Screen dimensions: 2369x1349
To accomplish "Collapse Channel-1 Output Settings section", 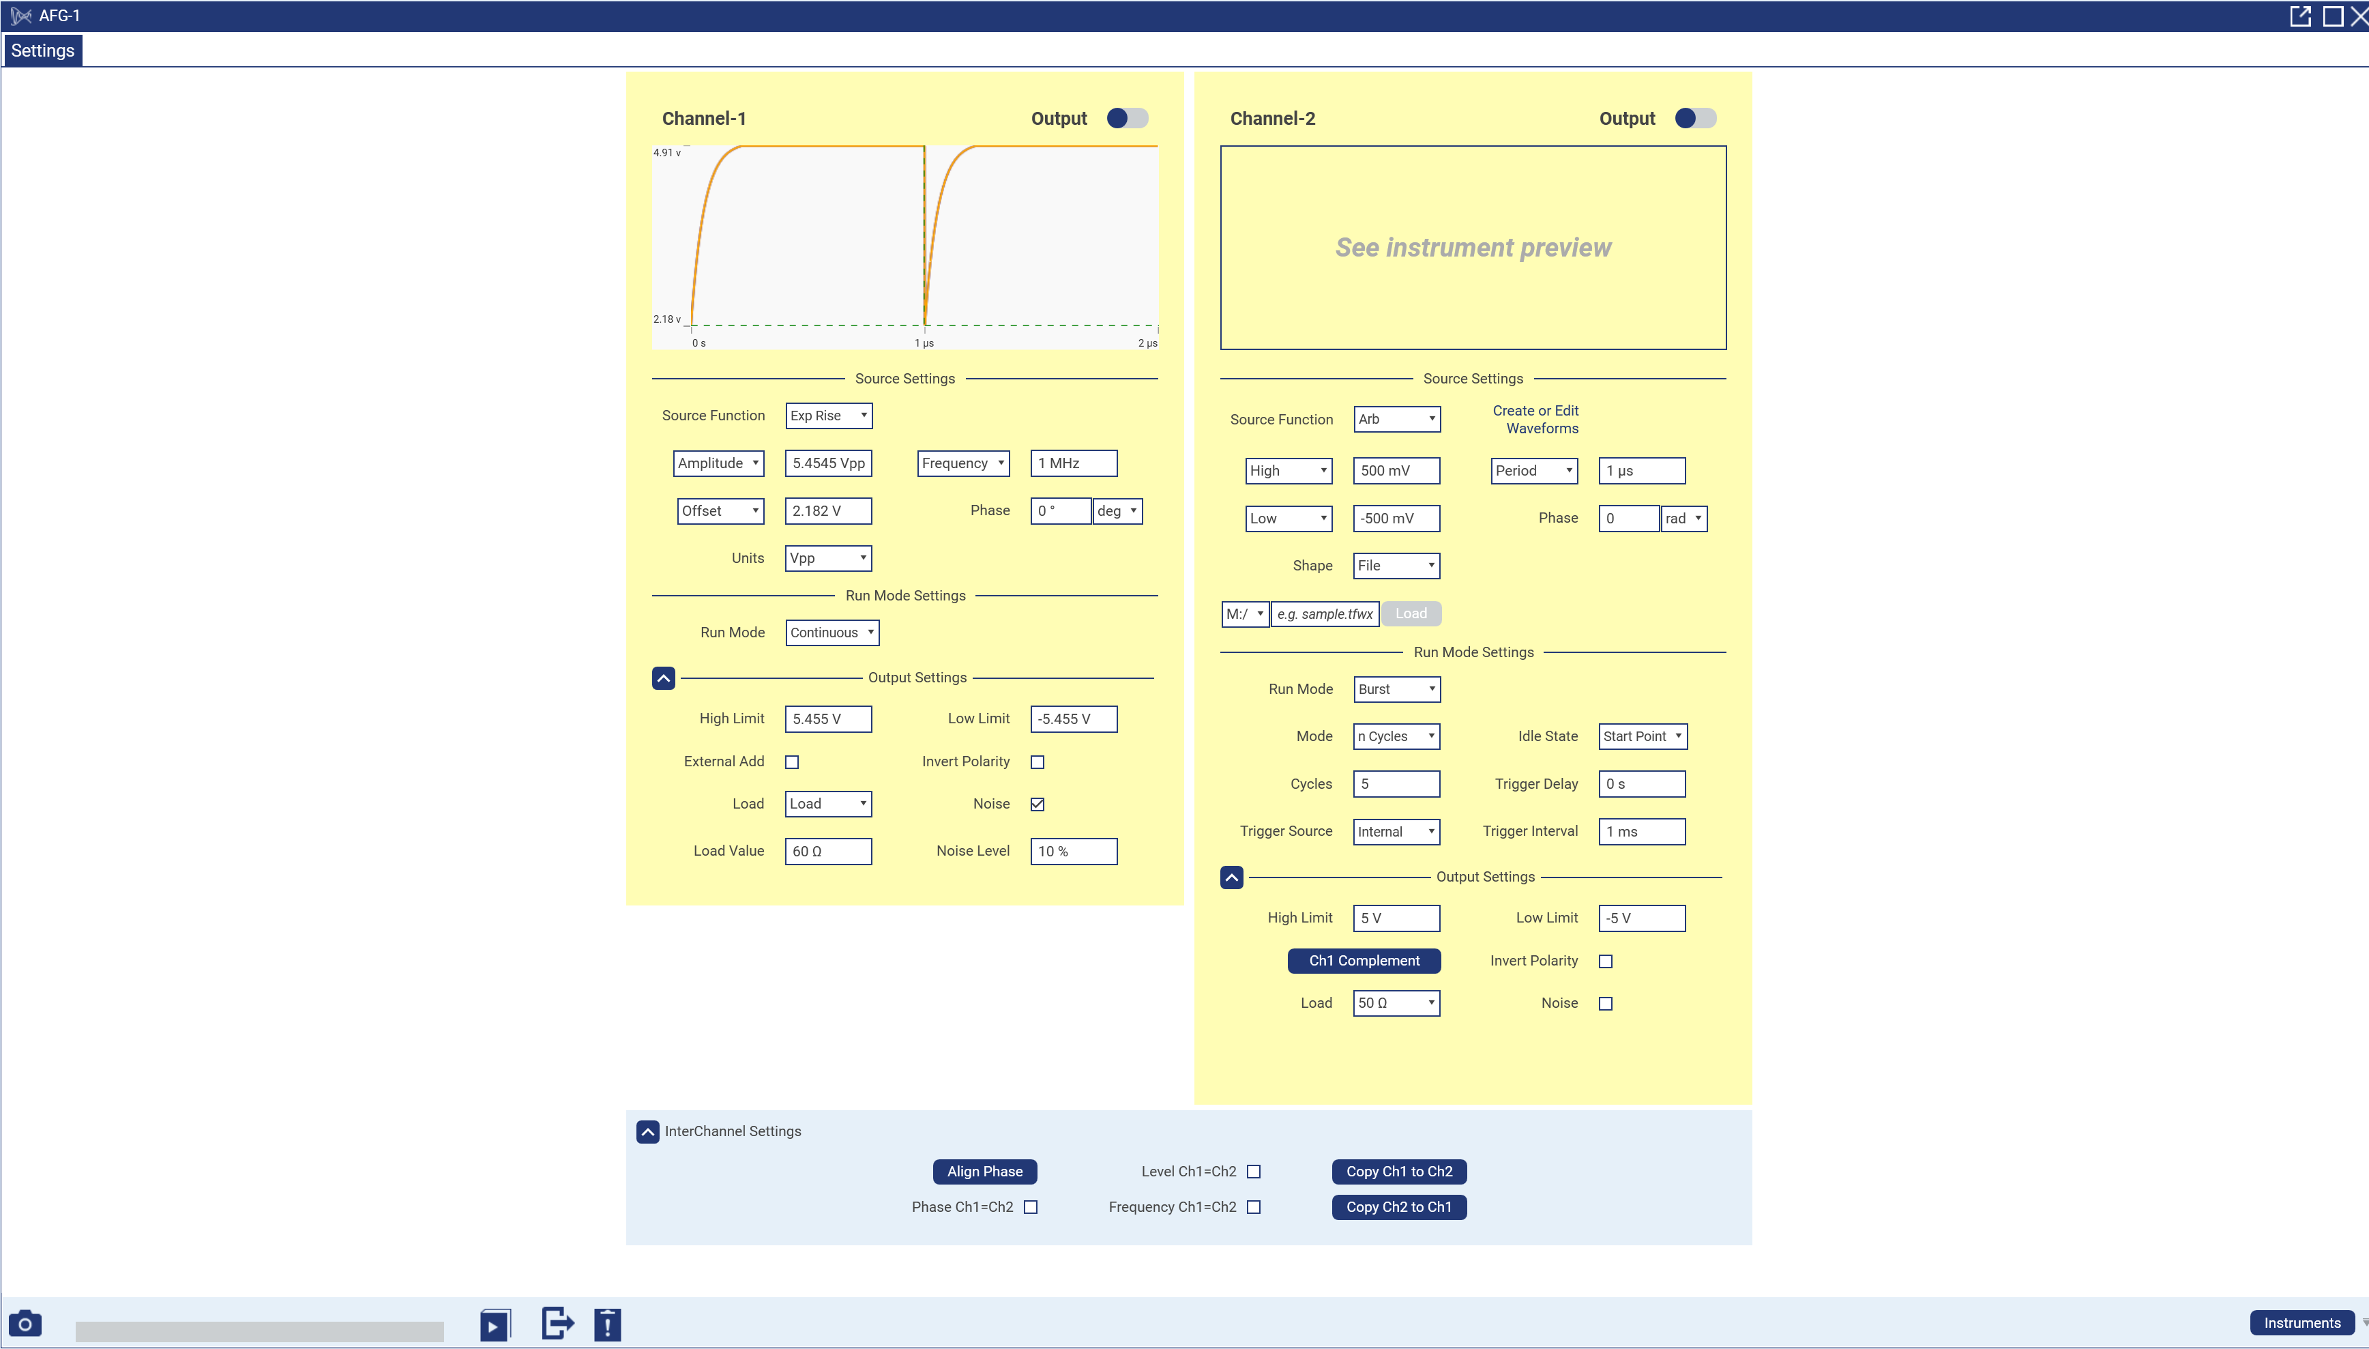I will 663,678.
